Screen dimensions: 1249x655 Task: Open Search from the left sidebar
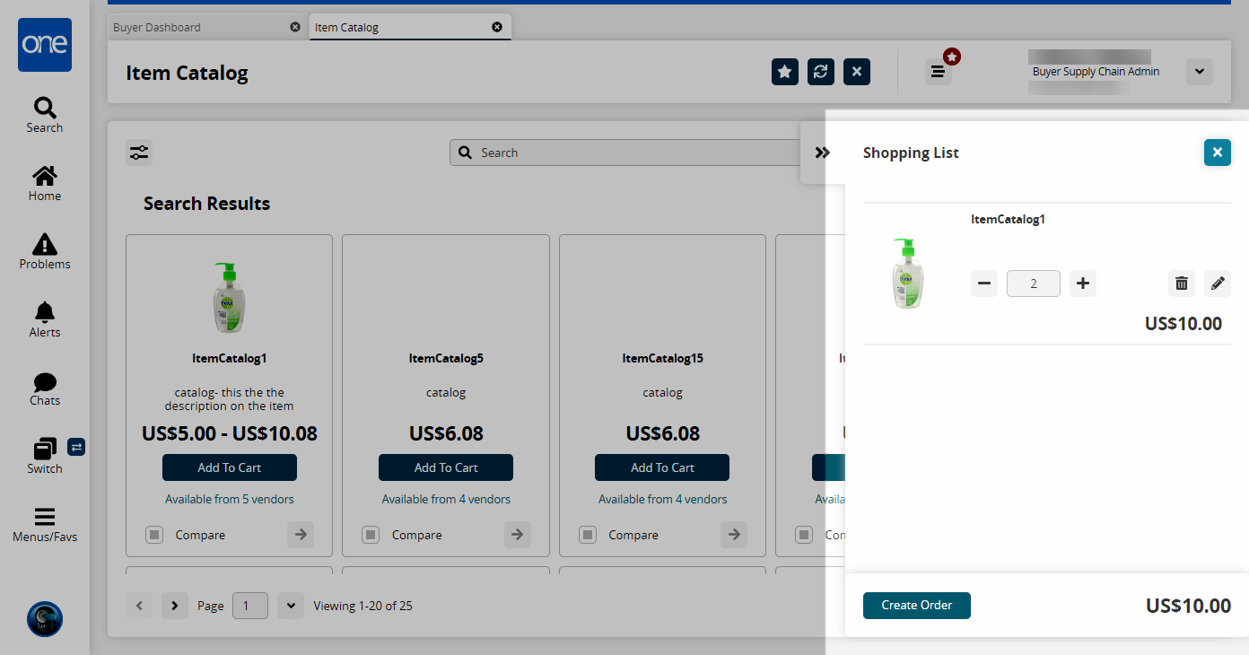45,115
